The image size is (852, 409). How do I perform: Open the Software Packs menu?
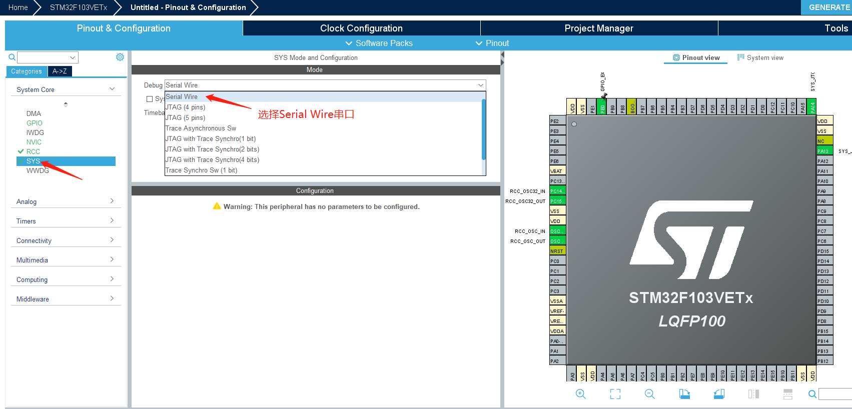pyautogui.click(x=379, y=43)
